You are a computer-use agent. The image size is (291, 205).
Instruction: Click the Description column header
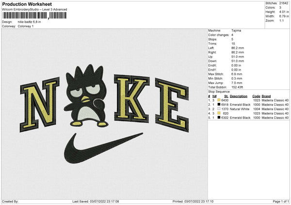click(x=239, y=96)
